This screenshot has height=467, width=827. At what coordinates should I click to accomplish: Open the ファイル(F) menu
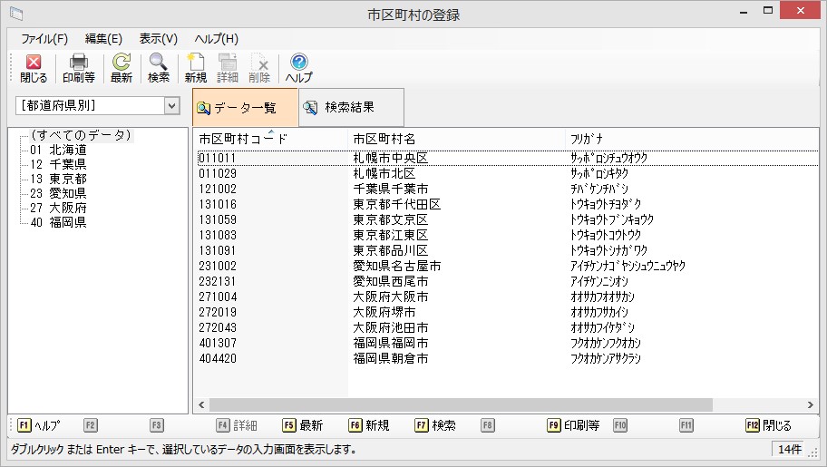[44, 39]
